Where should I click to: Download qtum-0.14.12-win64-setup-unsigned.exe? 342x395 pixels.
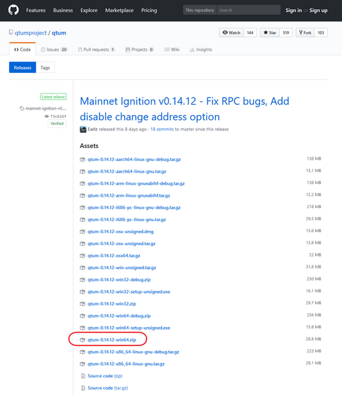[129, 328]
